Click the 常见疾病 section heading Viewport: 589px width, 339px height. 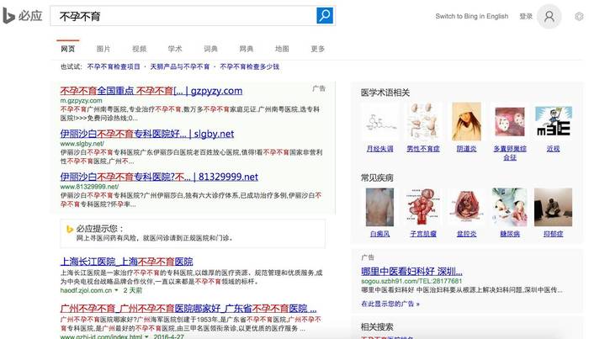pyautogui.click(x=377, y=177)
